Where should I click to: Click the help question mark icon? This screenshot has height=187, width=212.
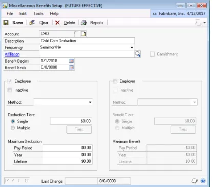tap(203, 181)
